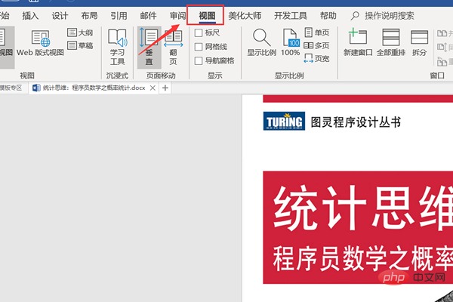Click the 拆分 split window icon
The width and height of the screenshot is (453, 302).
(419, 42)
